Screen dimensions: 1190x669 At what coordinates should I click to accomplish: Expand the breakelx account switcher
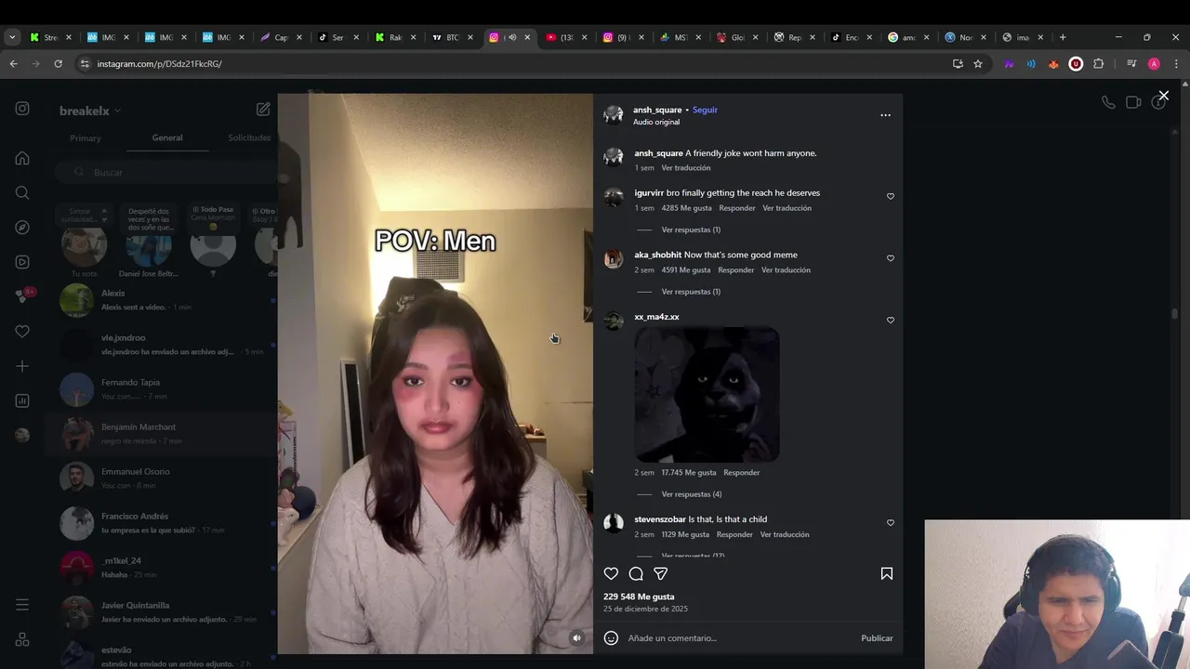tap(90, 111)
